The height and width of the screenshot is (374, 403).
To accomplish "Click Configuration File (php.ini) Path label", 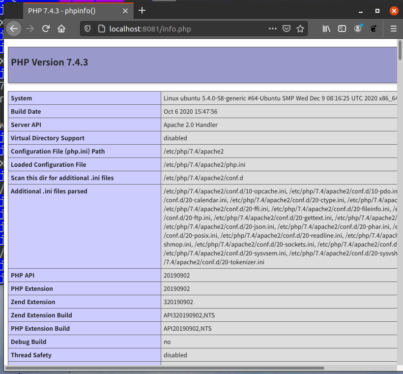I will (58, 152).
